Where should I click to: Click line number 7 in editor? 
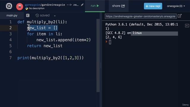coord(11,58)
